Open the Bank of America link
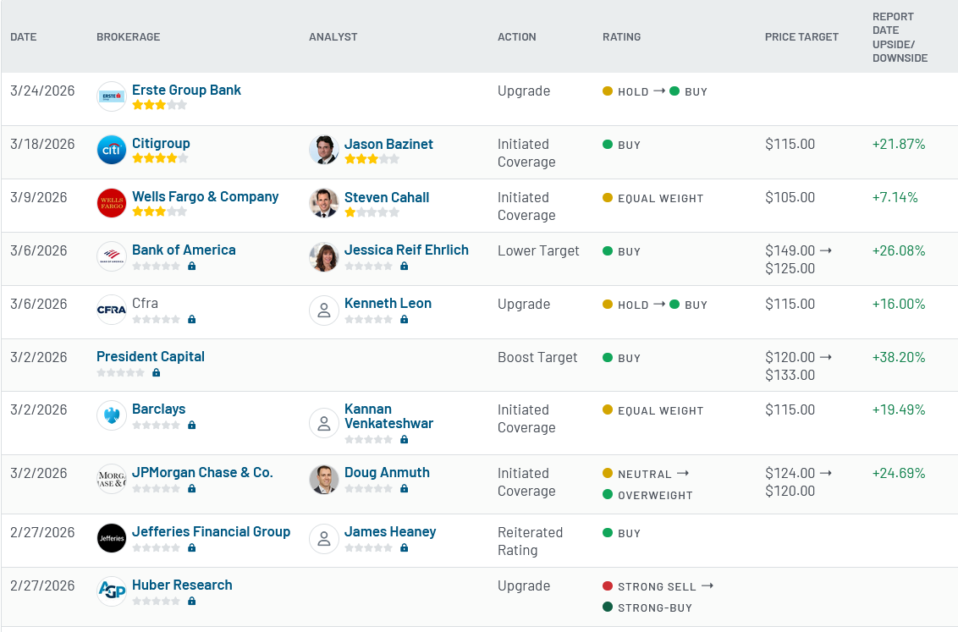The height and width of the screenshot is (632, 958). click(x=184, y=250)
